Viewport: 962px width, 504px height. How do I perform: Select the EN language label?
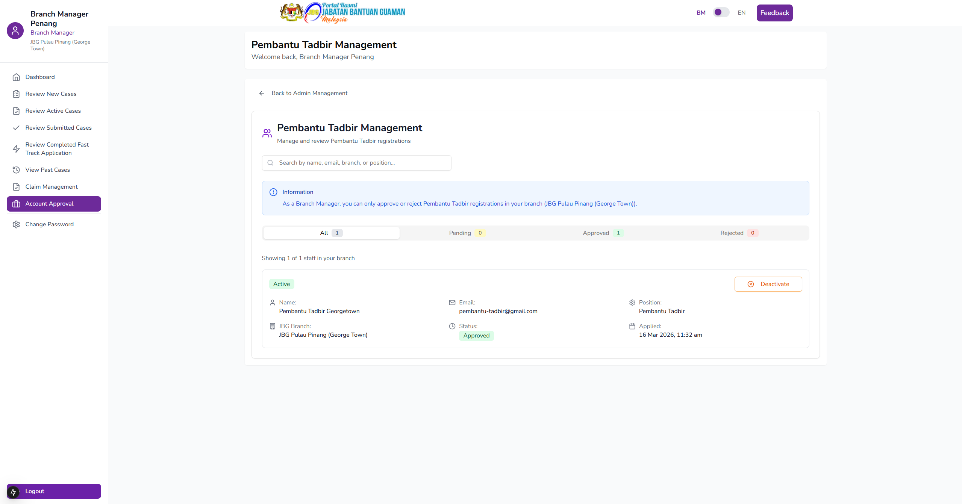click(741, 13)
